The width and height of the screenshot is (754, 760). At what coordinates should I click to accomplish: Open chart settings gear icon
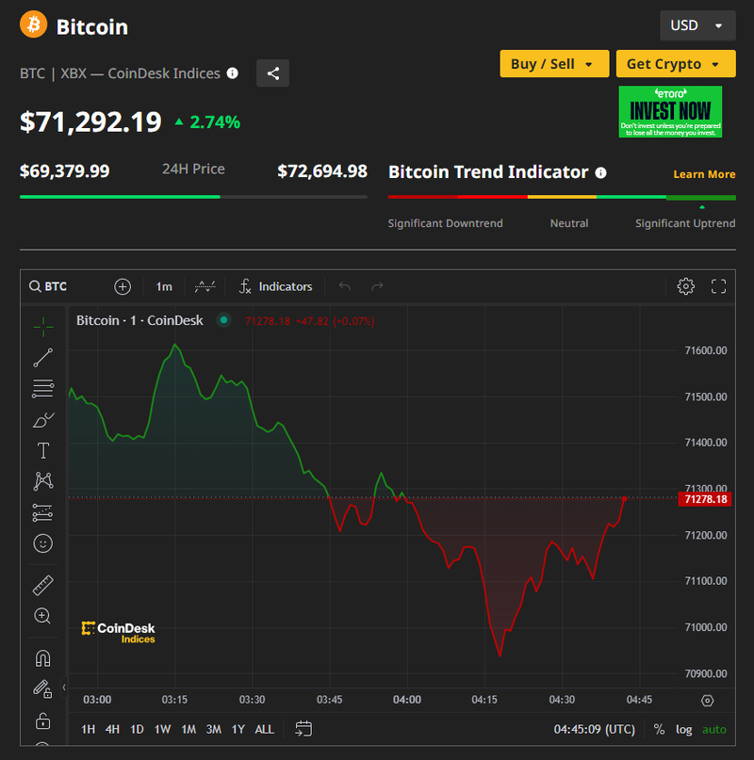click(x=685, y=286)
